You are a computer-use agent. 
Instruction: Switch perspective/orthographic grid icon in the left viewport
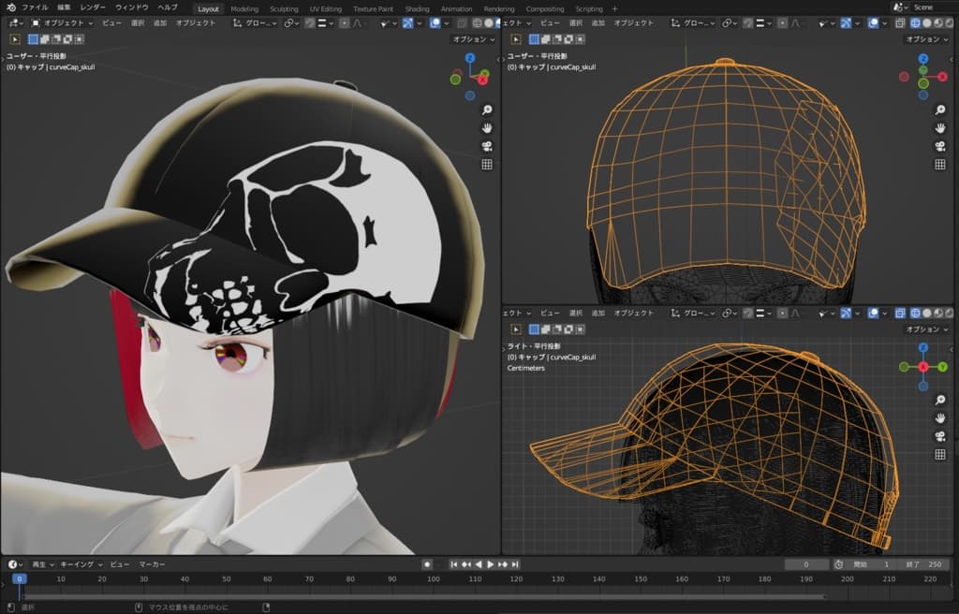487,165
